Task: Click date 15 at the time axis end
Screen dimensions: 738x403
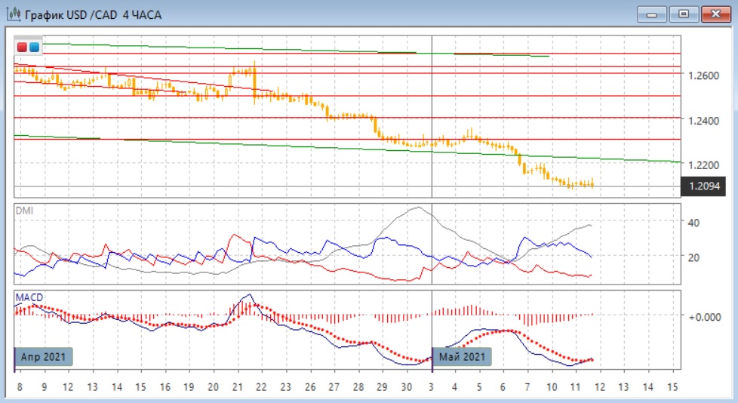Action: pos(672,386)
